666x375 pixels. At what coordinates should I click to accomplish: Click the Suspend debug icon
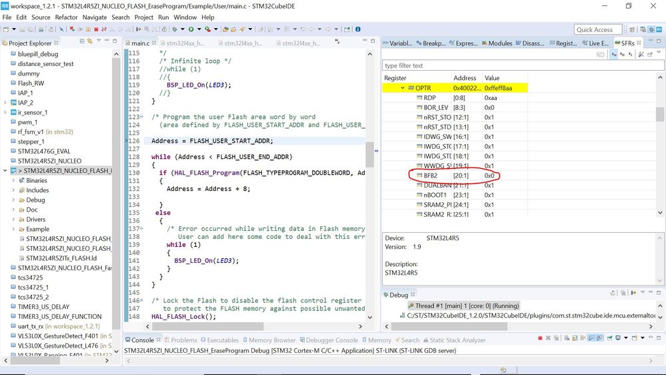(x=88, y=29)
